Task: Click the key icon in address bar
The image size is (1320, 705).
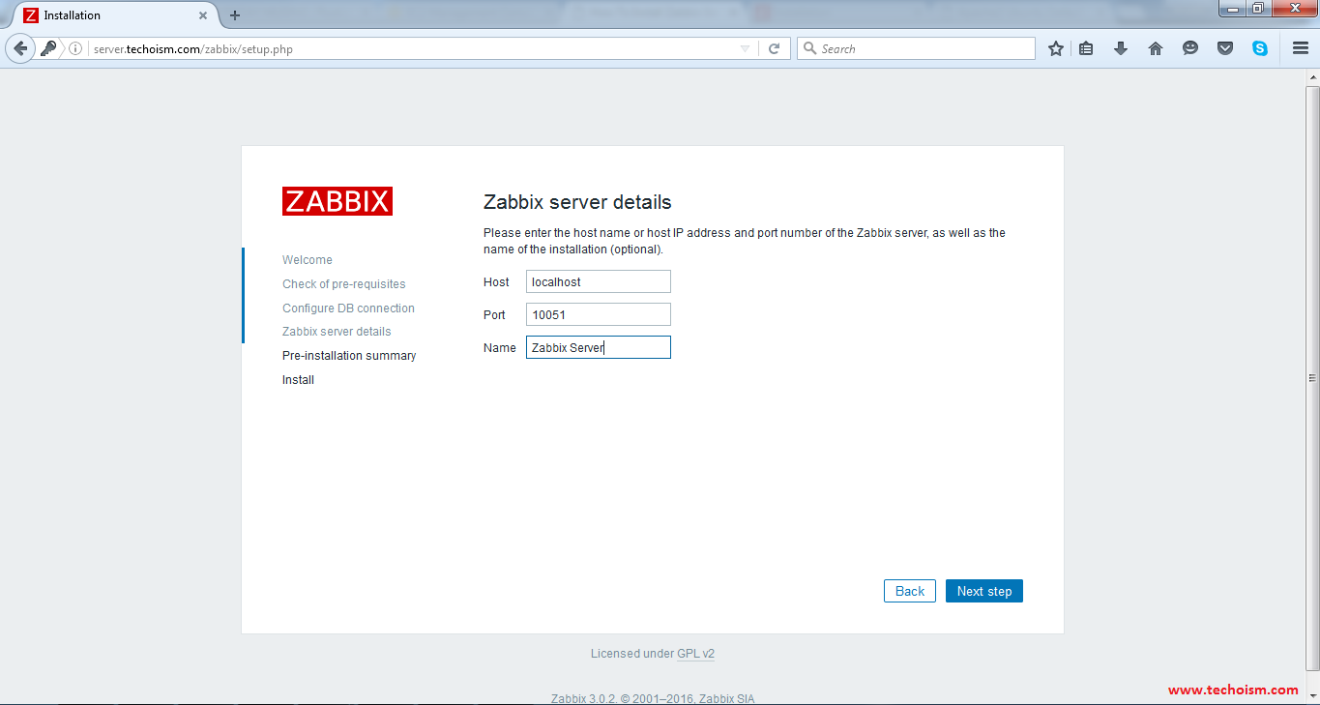Action: point(48,48)
